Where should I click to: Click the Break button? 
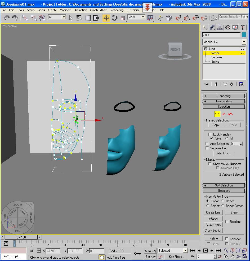click(x=234, y=212)
